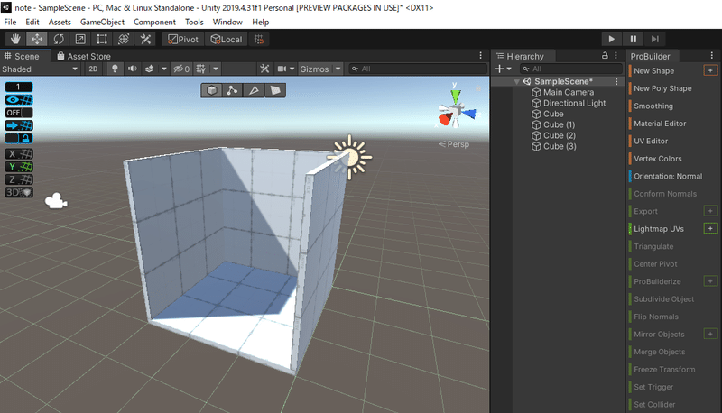Set ProGrids snap value field
The height and width of the screenshot is (413, 722).
coord(19,87)
